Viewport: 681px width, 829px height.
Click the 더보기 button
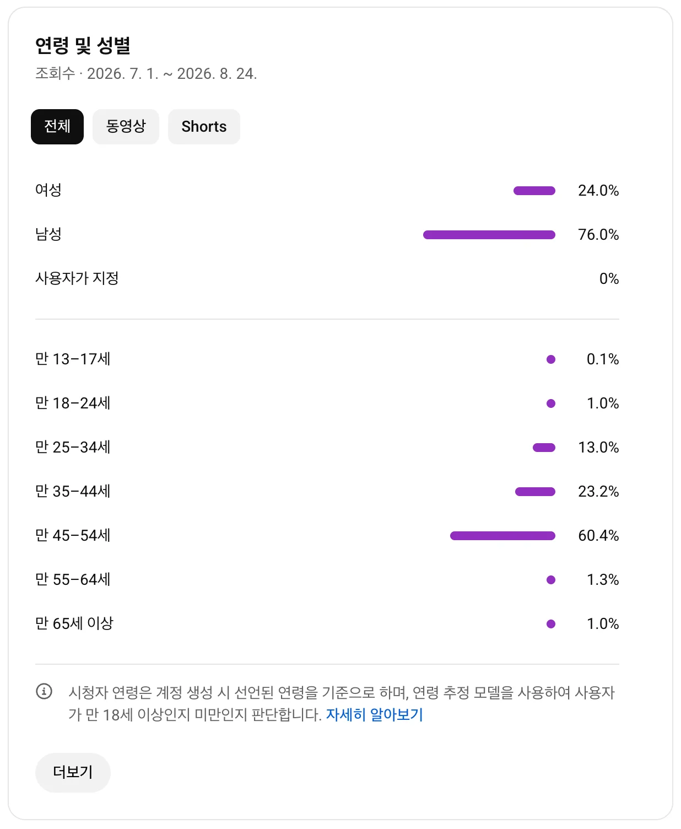point(73,773)
